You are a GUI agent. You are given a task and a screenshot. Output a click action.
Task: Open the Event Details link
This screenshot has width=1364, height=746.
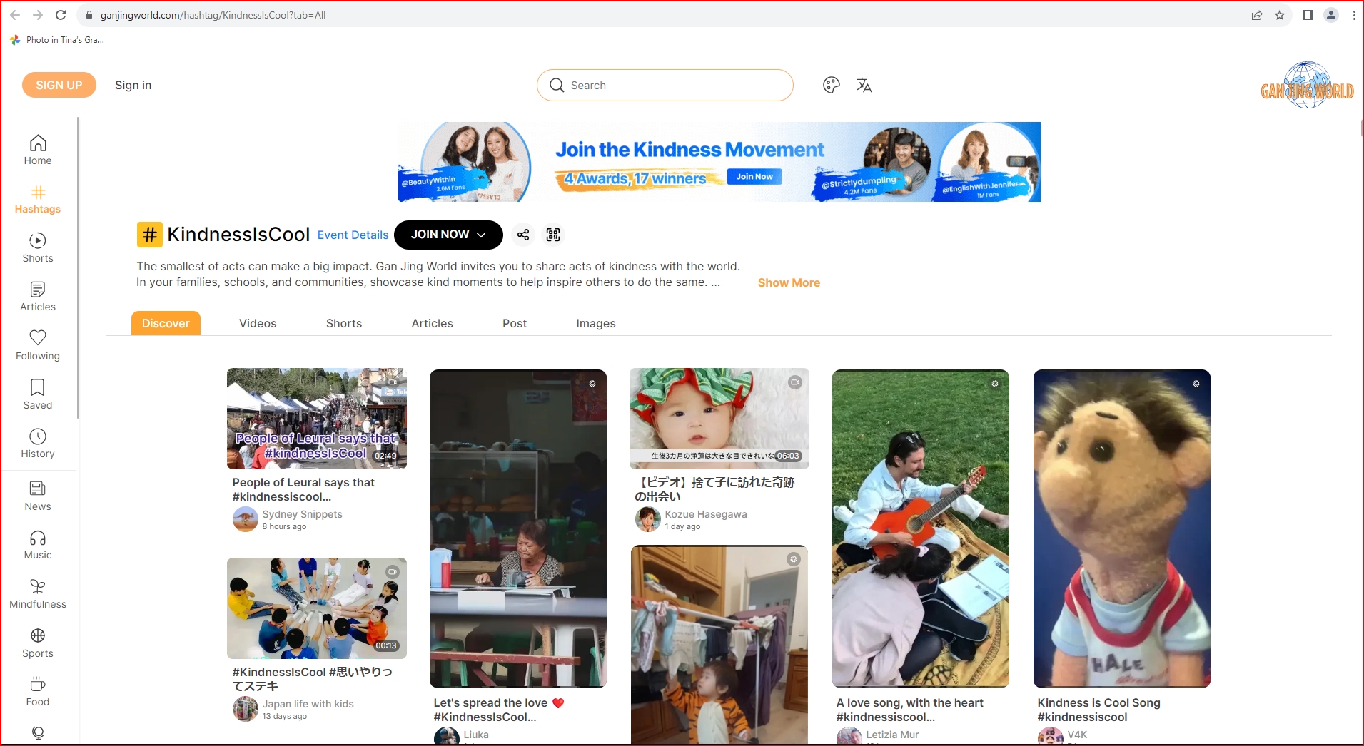pyautogui.click(x=353, y=235)
